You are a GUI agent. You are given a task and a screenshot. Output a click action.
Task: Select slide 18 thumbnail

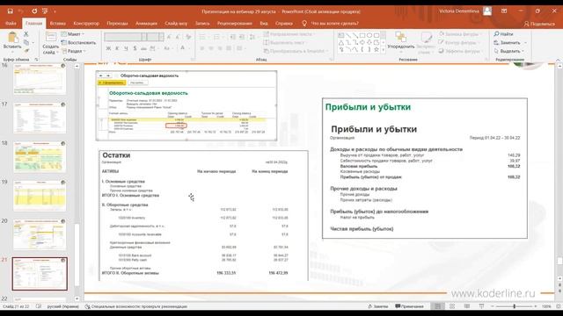point(40,156)
